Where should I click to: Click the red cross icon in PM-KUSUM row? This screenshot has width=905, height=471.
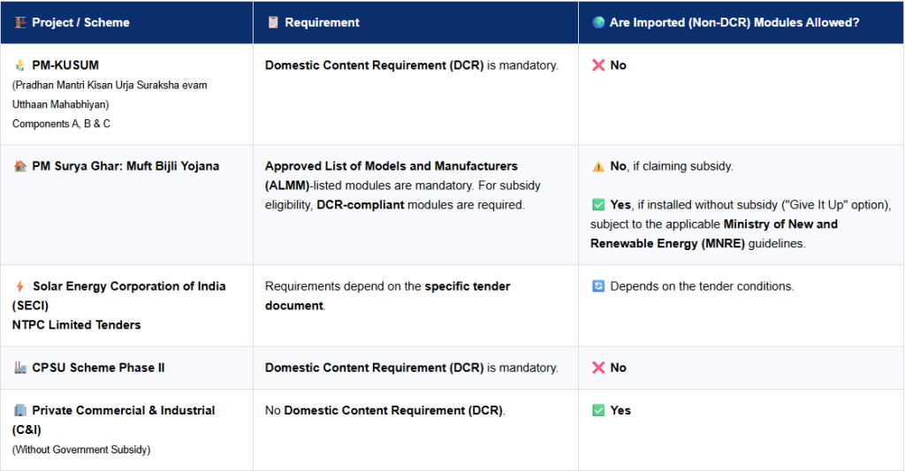pos(598,65)
